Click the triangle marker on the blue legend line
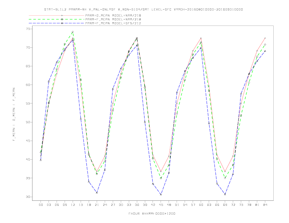The width and height of the screenshot is (289, 223). click(x=62, y=23)
